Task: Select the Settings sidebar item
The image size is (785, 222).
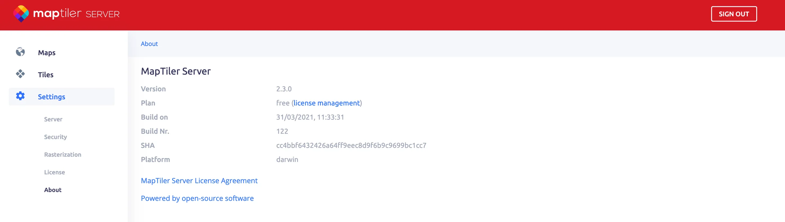Action: 61,97
